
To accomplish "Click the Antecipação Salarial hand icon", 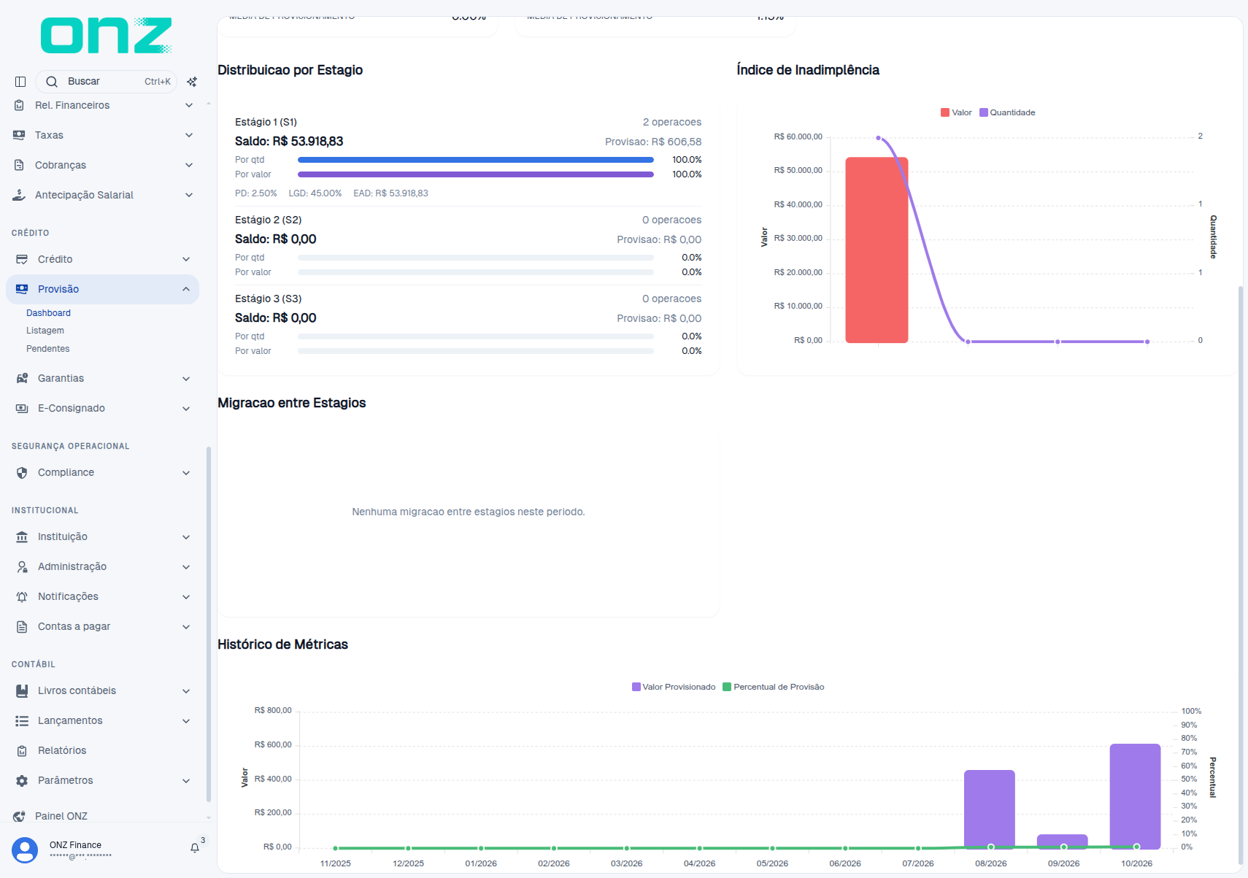I will click(x=19, y=195).
